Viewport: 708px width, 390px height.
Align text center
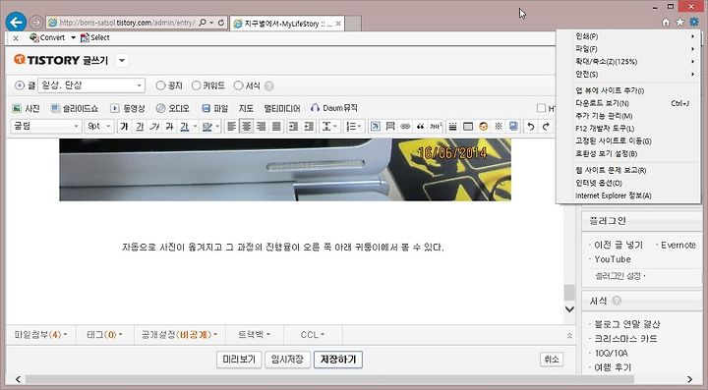(x=246, y=127)
